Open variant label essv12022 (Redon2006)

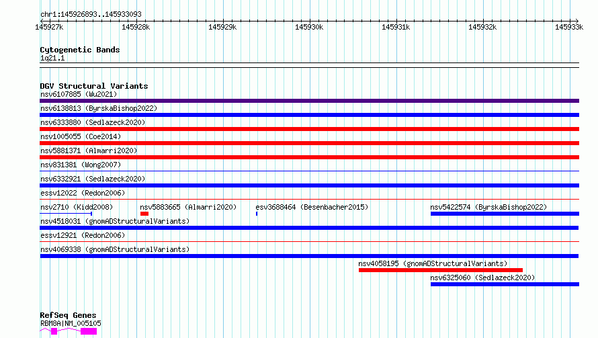(83, 193)
